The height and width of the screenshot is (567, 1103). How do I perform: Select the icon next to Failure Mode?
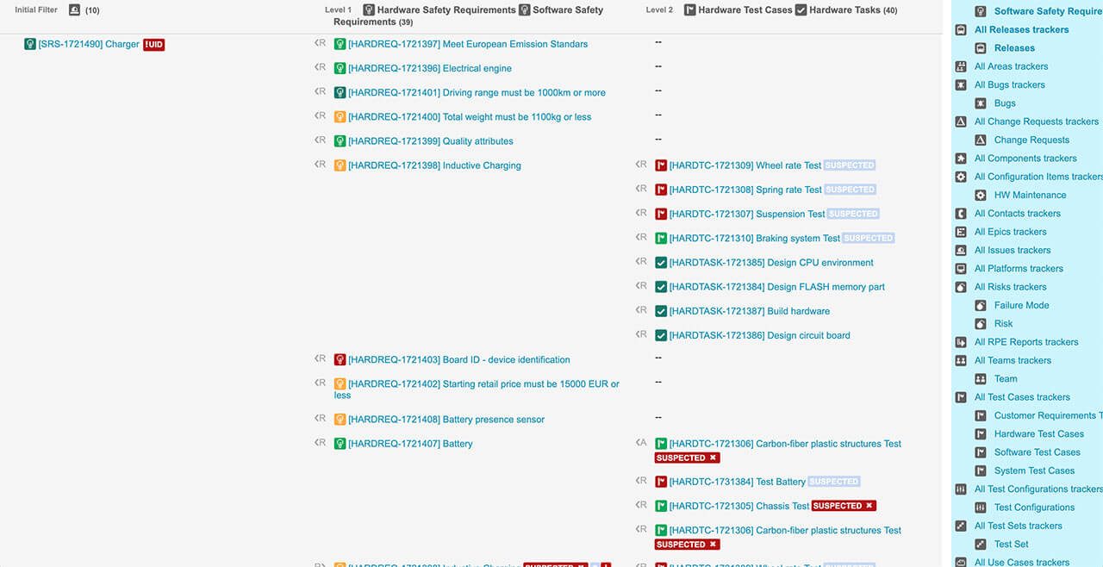click(x=980, y=305)
